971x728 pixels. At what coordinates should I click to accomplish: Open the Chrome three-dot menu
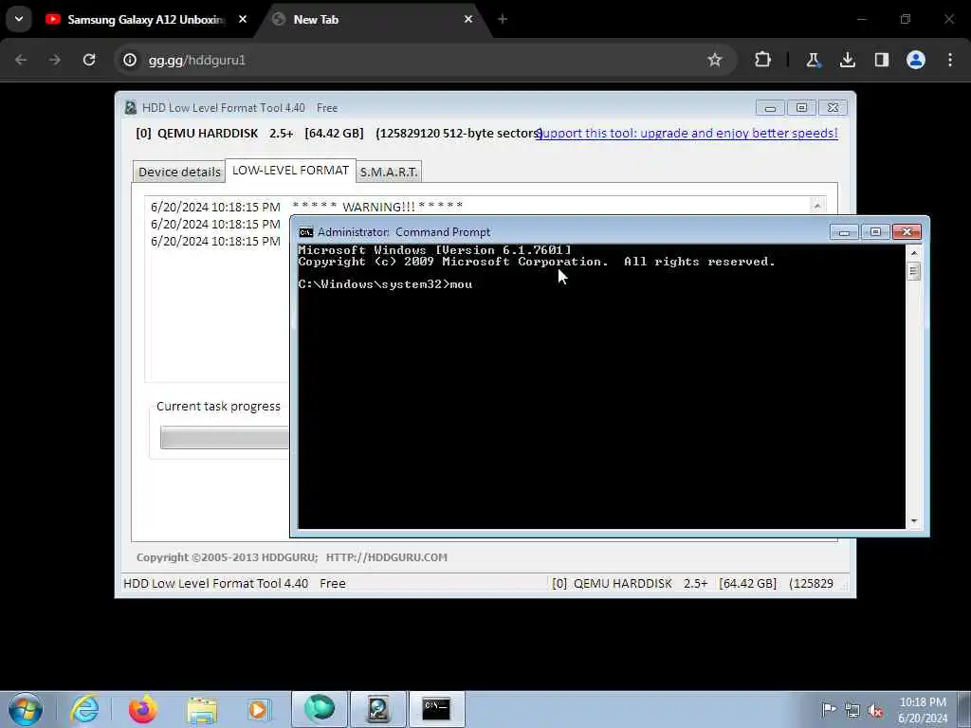point(950,60)
